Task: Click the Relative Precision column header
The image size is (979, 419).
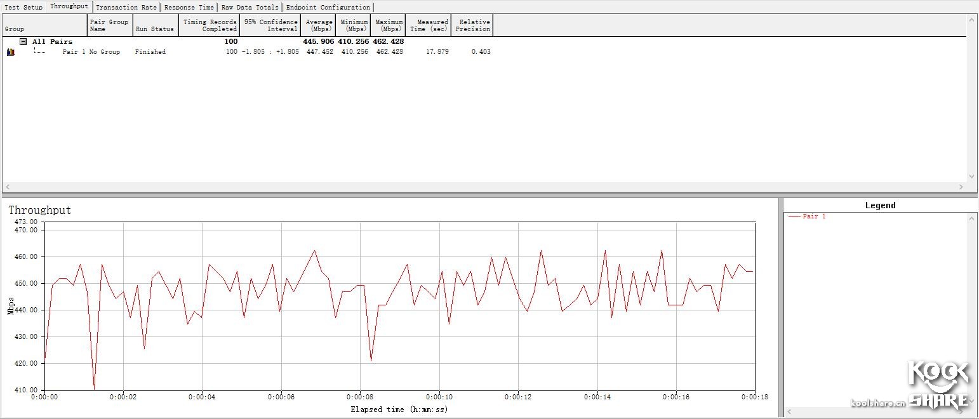Action: pyautogui.click(x=472, y=25)
